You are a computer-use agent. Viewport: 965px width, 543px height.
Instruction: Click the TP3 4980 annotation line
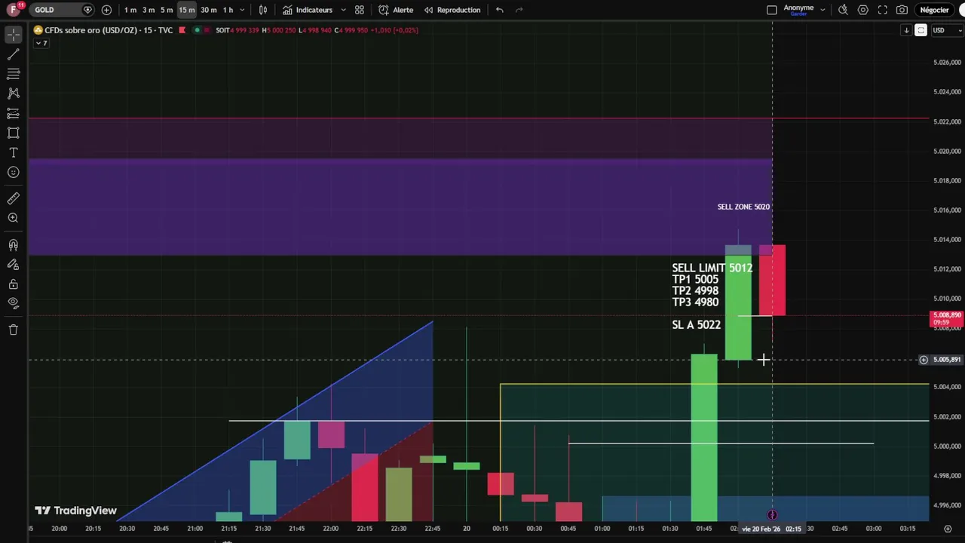coord(695,302)
